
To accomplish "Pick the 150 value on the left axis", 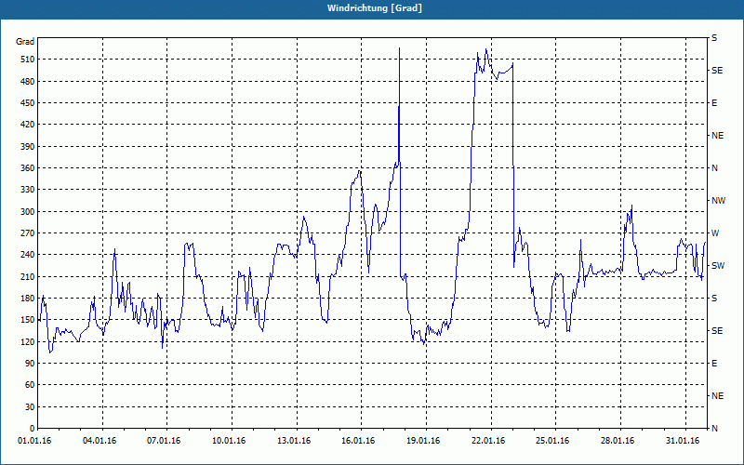I will point(28,320).
